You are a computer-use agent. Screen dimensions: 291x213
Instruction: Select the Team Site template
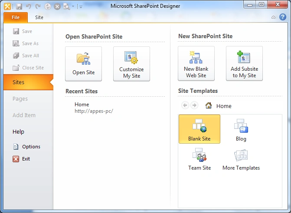coord(199,159)
